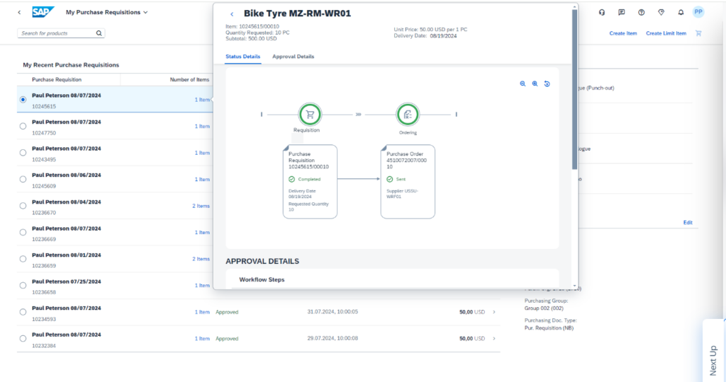Click the zoom out icon in process flow
This screenshot has height=382, width=726.
[x=523, y=83]
